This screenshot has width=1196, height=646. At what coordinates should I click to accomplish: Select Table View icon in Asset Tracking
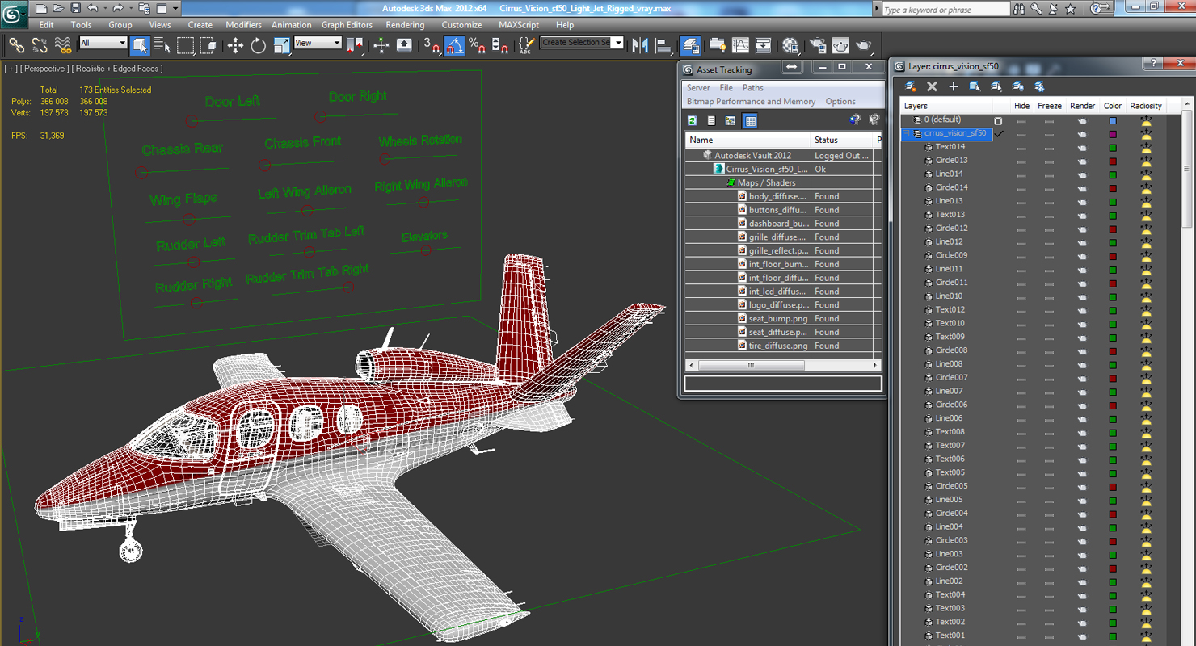pyautogui.click(x=750, y=121)
